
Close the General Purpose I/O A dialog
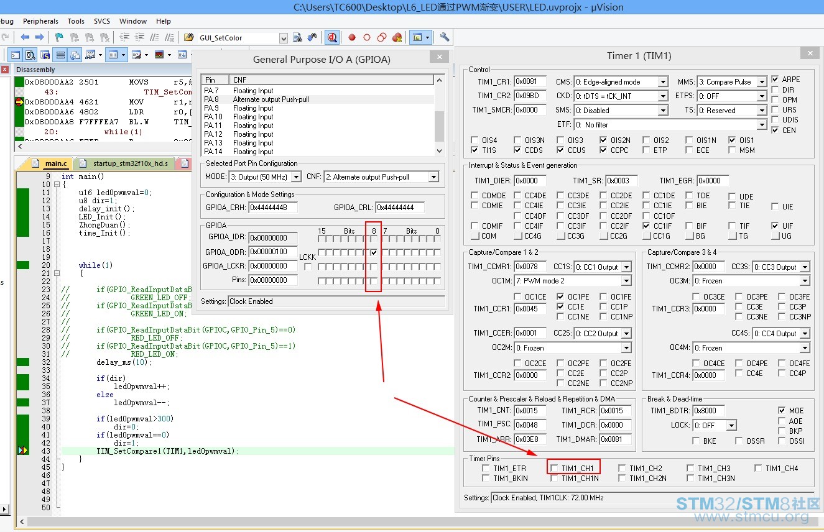point(439,57)
